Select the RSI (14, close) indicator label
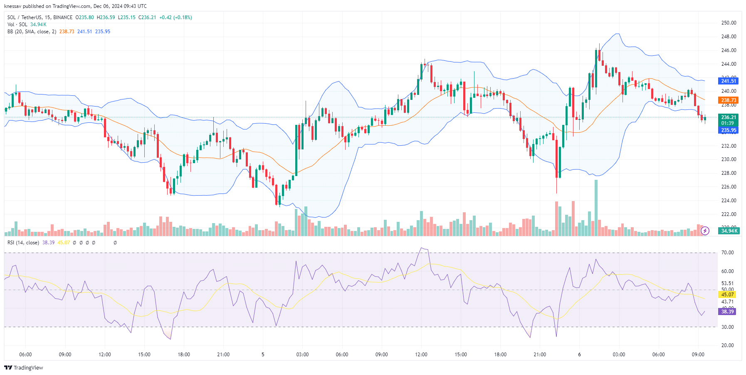The width and height of the screenshot is (746, 375). tap(23, 243)
